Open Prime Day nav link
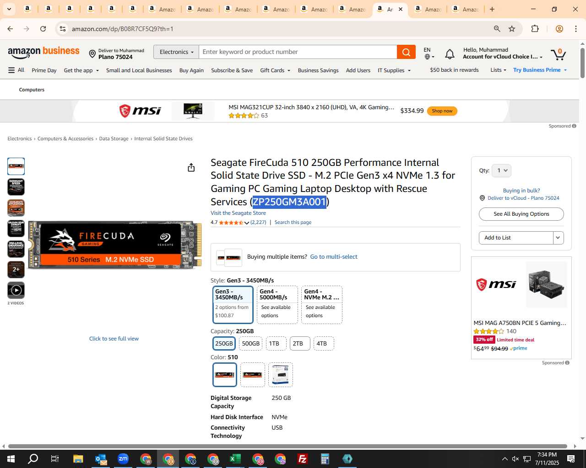 coord(44,70)
